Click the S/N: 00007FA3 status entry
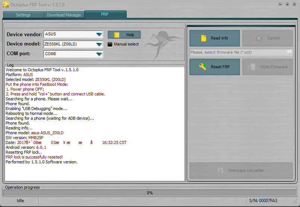 click(x=263, y=201)
